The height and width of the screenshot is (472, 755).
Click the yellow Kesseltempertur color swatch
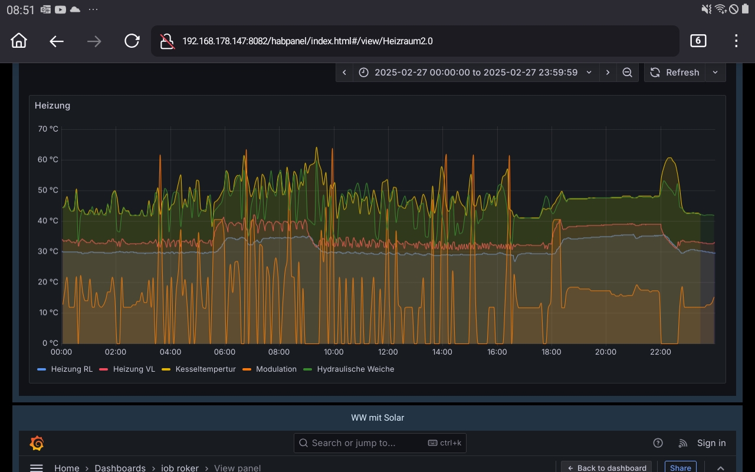tap(166, 369)
